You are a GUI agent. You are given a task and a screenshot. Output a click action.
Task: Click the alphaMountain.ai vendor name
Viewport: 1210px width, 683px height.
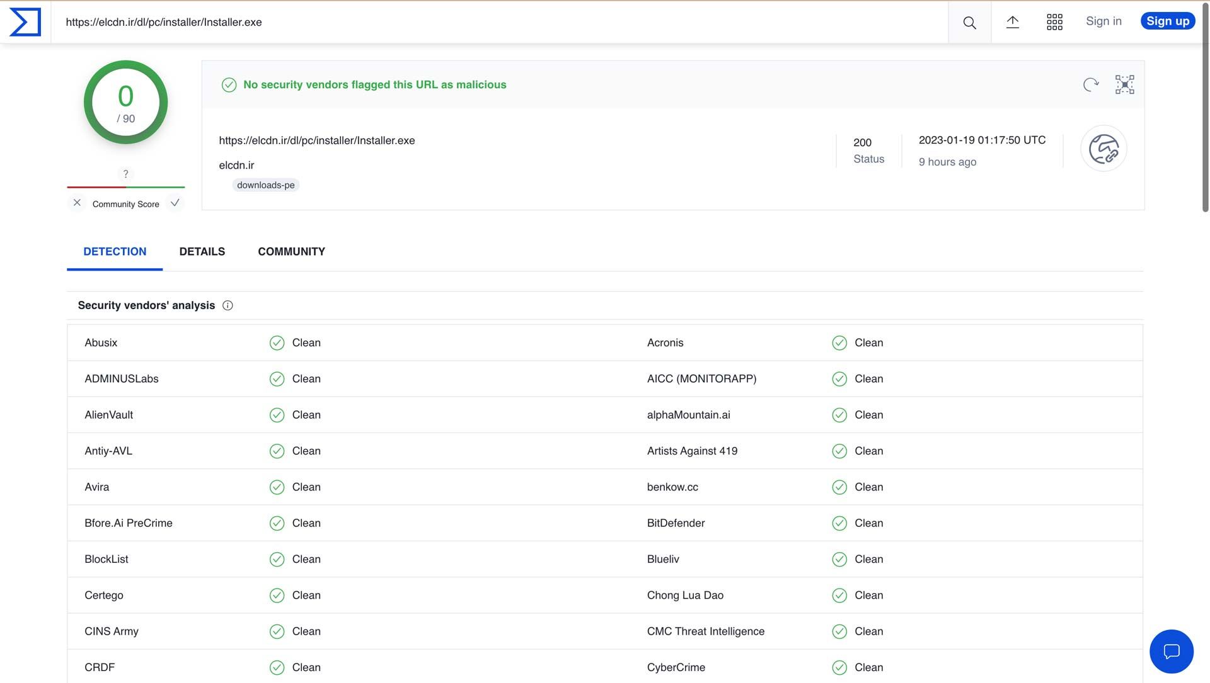coord(688,415)
